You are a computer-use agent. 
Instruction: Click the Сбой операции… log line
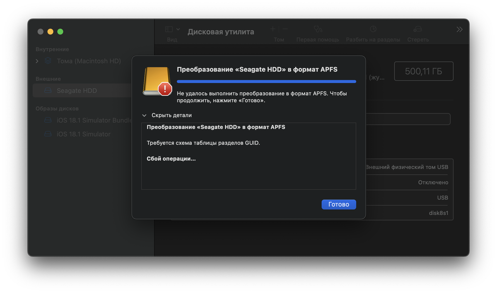click(x=171, y=159)
